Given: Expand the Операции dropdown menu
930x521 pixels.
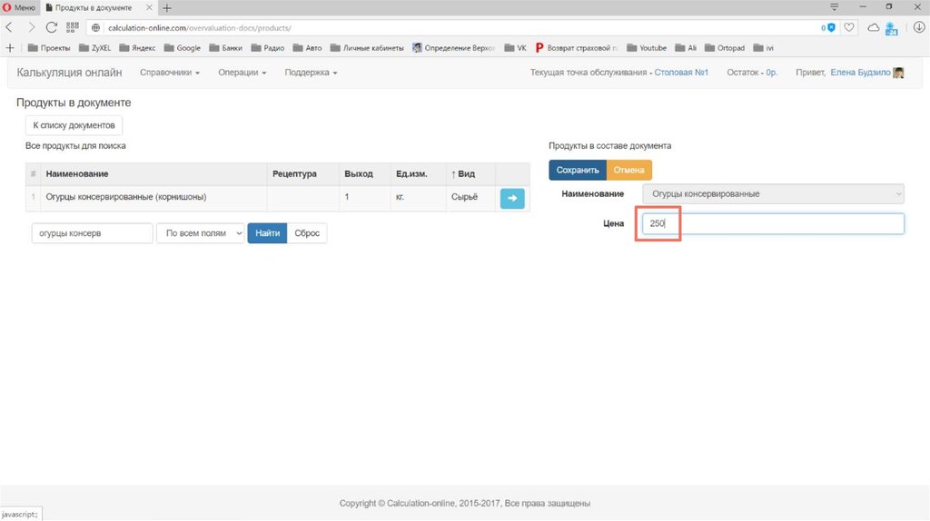Looking at the screenshot, I should (x=242, y=73).
